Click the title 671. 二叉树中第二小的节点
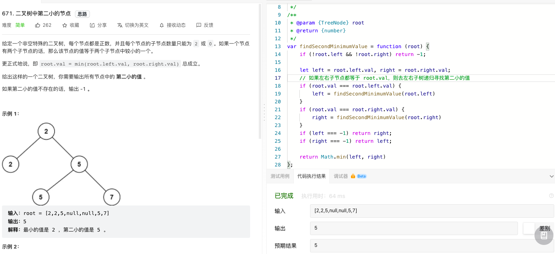555x254 pixels. tap(36, 13)
